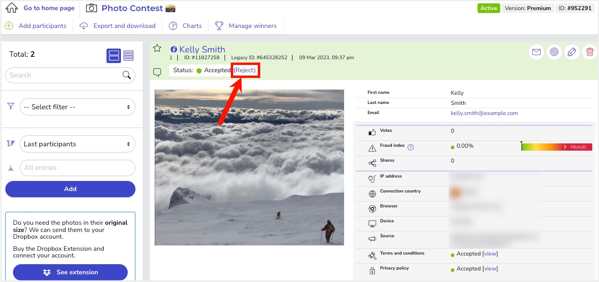Click the sort order icon
Image resolution: width=599 pixels, height=282 pixels.
tap(11, 143)
